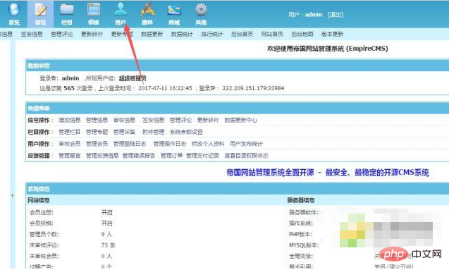This screenshot has width=449, height=277.
Task: Open the 系统 globe icon menu
Action: [x=14, y=14]
